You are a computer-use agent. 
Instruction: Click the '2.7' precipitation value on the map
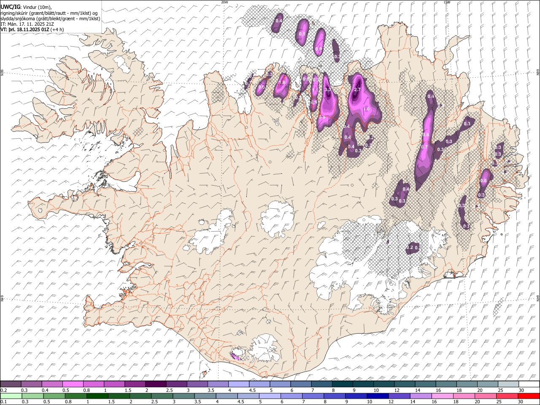[x=357, y=90]
